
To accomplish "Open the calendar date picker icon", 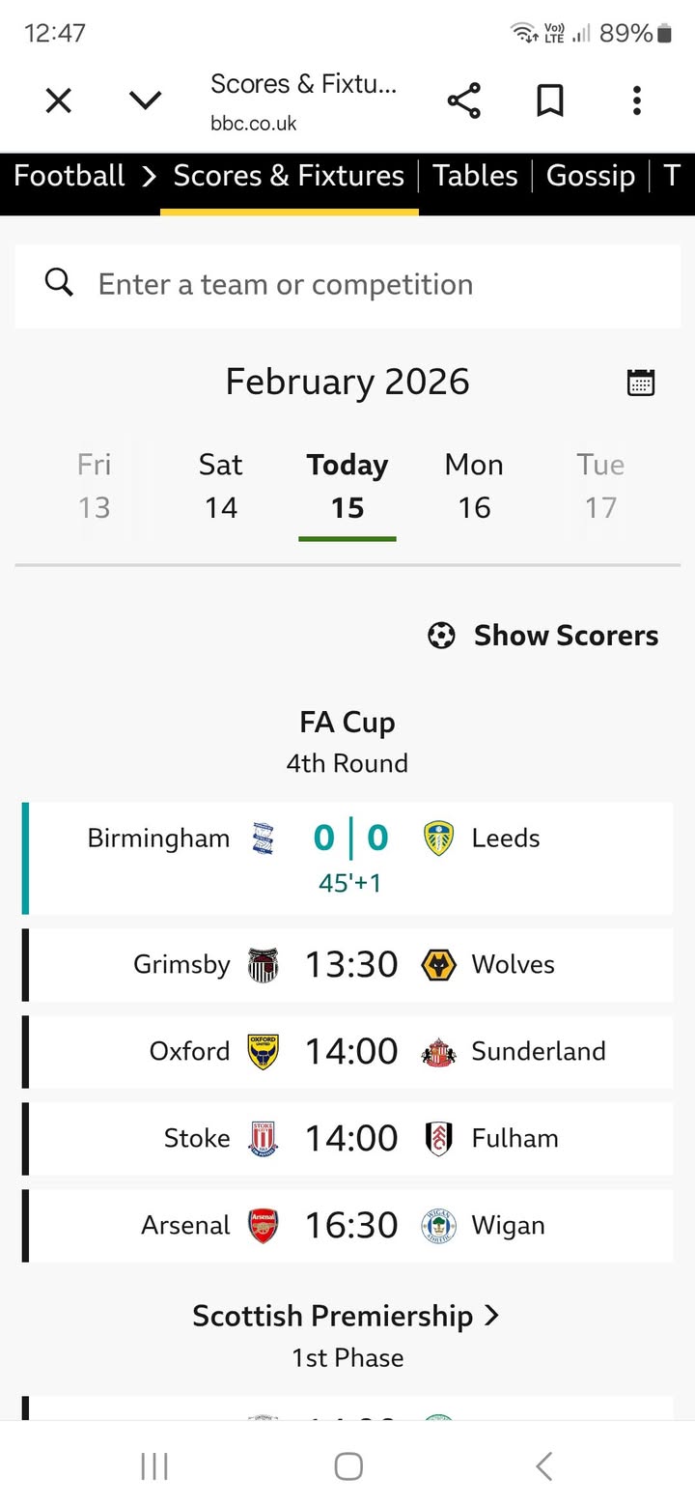I will (x=641, y=383).
